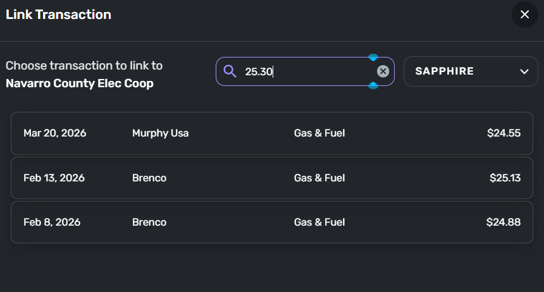
Task: Click Gas & Fuel on the Feb 13 row
Action: 319,178
